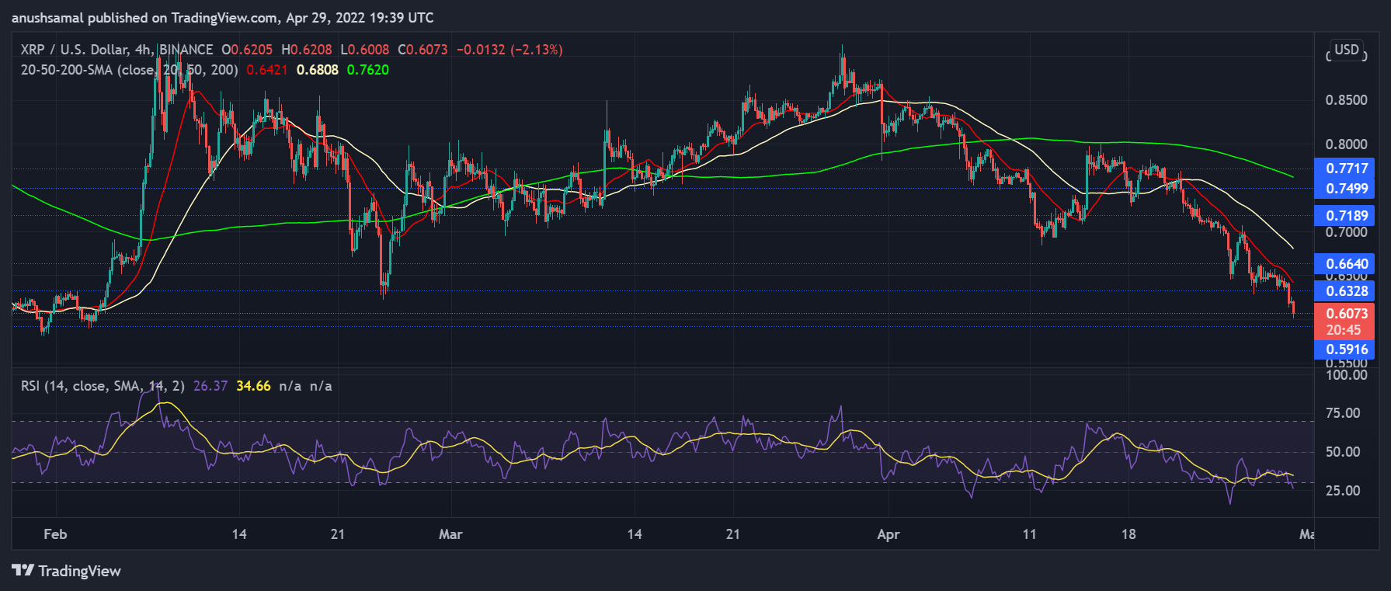Click the Feb label on time axis

pos(55,534)
